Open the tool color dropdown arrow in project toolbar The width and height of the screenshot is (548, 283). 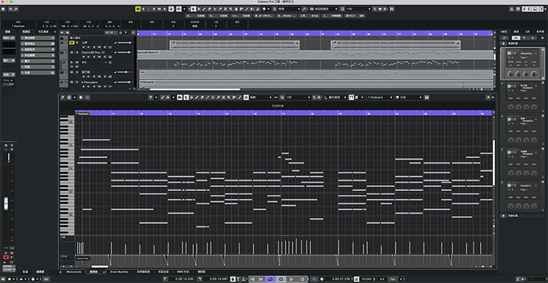point(268,9)
